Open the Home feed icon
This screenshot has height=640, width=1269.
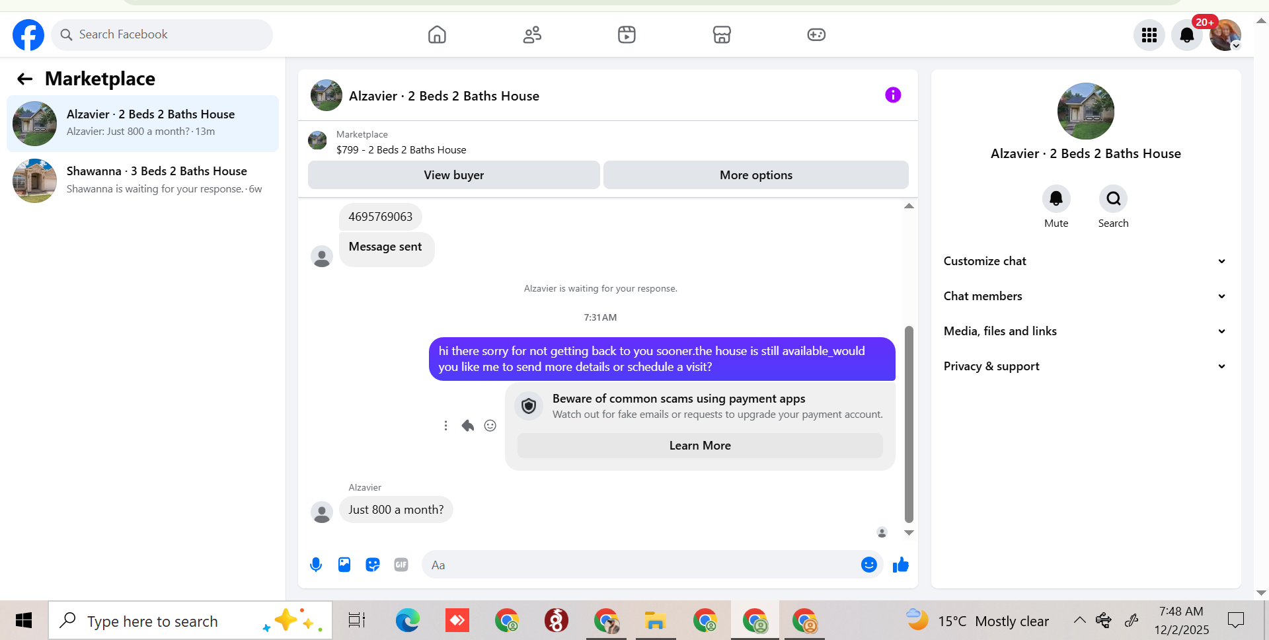(x=437, y=34)
